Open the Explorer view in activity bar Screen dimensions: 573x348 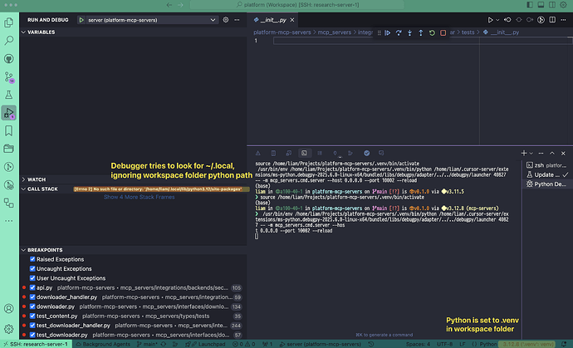click(9, 22)
